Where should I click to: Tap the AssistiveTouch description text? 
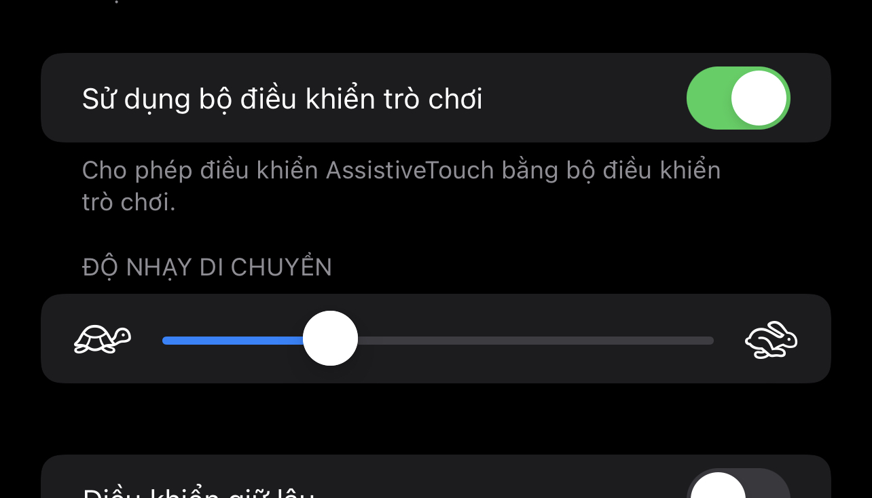(x=401, y=186)
